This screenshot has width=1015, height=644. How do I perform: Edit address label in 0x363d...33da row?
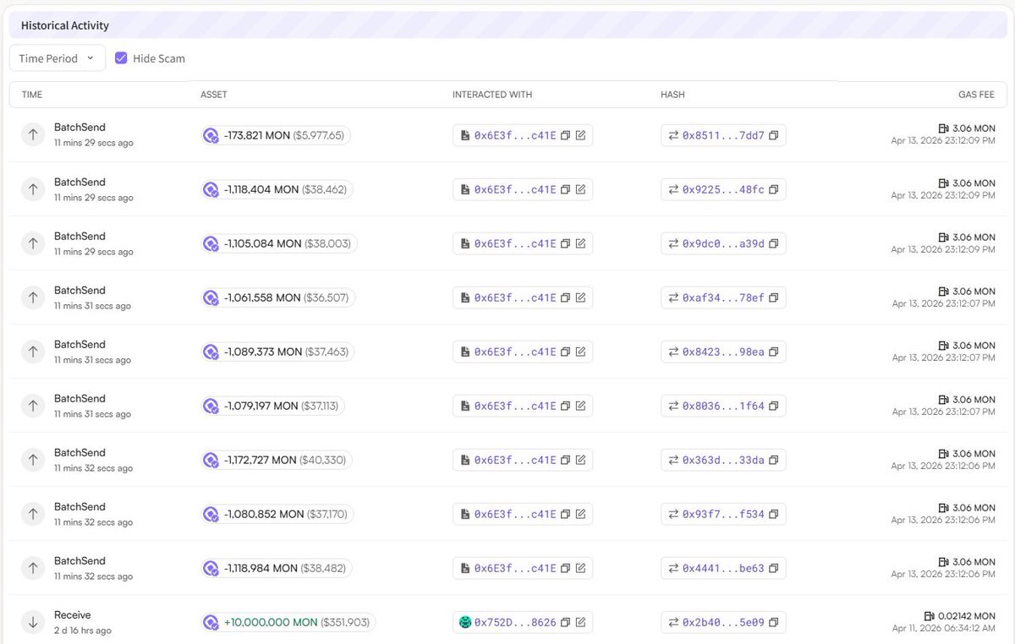pos(580,460)
